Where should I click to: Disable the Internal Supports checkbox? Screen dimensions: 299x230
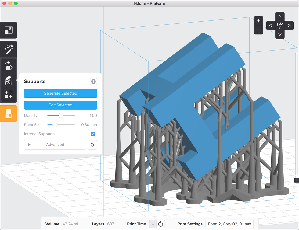93,134
